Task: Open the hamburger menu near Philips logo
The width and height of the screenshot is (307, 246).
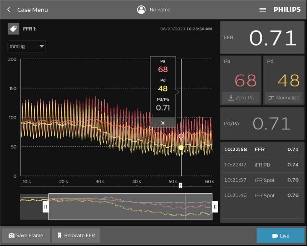Action: click(x=263, y=10)
